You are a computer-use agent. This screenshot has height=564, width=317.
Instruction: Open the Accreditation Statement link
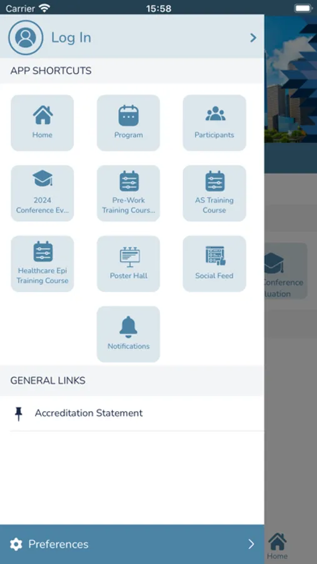click(132, 414)
